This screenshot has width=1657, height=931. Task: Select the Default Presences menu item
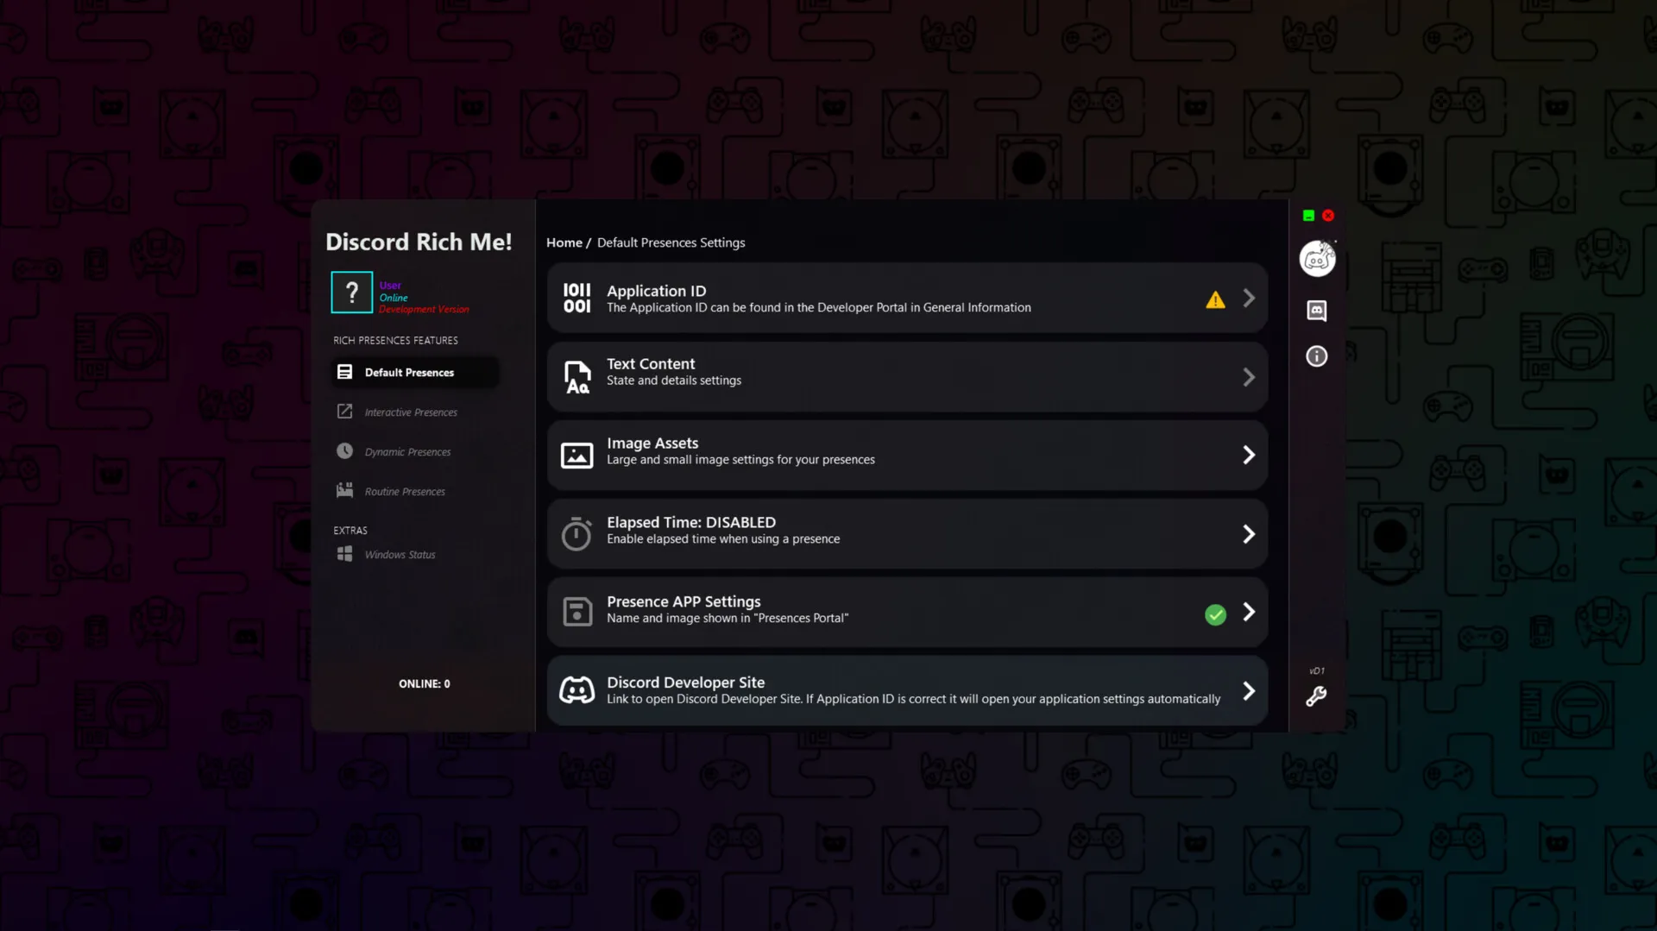415,373
